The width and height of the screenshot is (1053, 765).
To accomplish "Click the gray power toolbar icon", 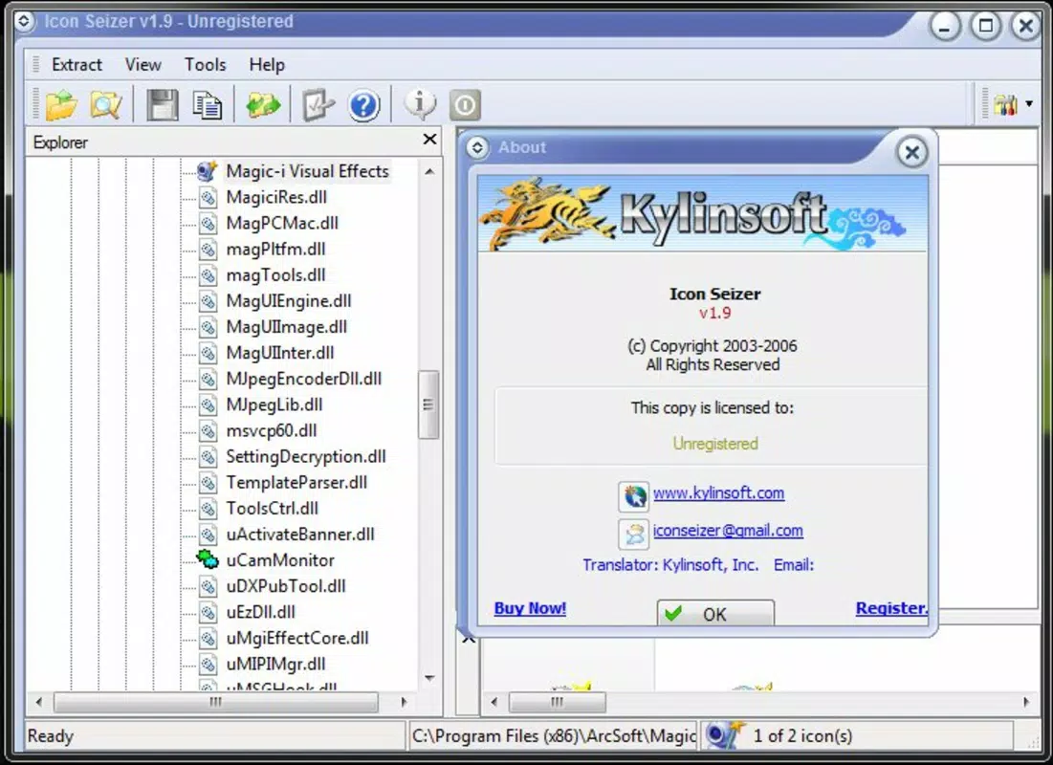I will [465, 105].
